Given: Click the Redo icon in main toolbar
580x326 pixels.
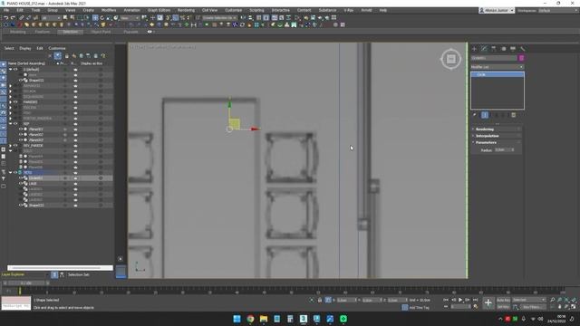Looking at the screenshot, I should click(x=13, y=18).
